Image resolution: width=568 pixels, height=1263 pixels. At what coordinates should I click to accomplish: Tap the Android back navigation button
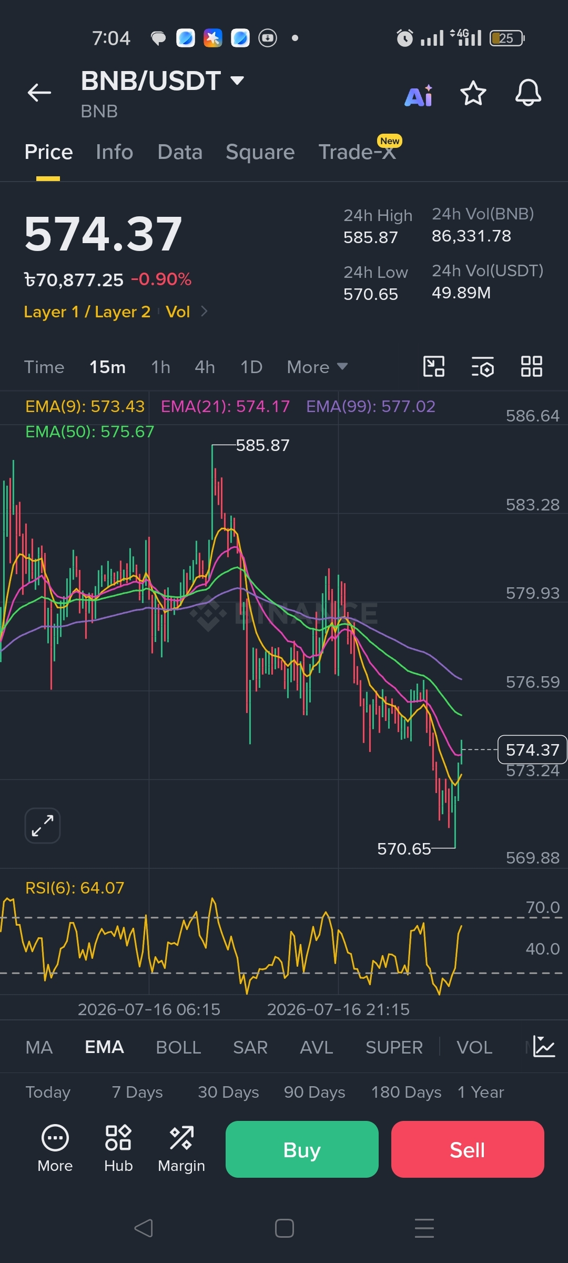(144, 1228)
